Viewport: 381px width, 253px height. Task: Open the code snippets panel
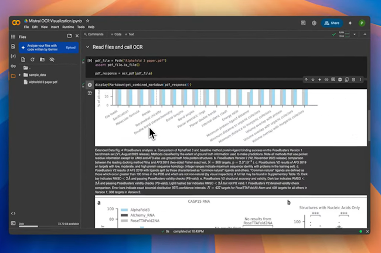tap(13, 213)
